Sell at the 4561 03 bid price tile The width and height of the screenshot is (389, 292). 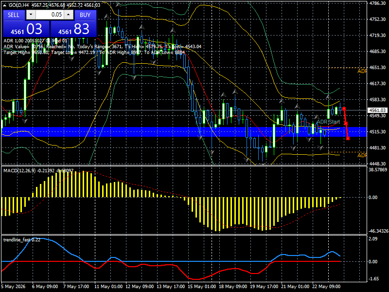26,29
